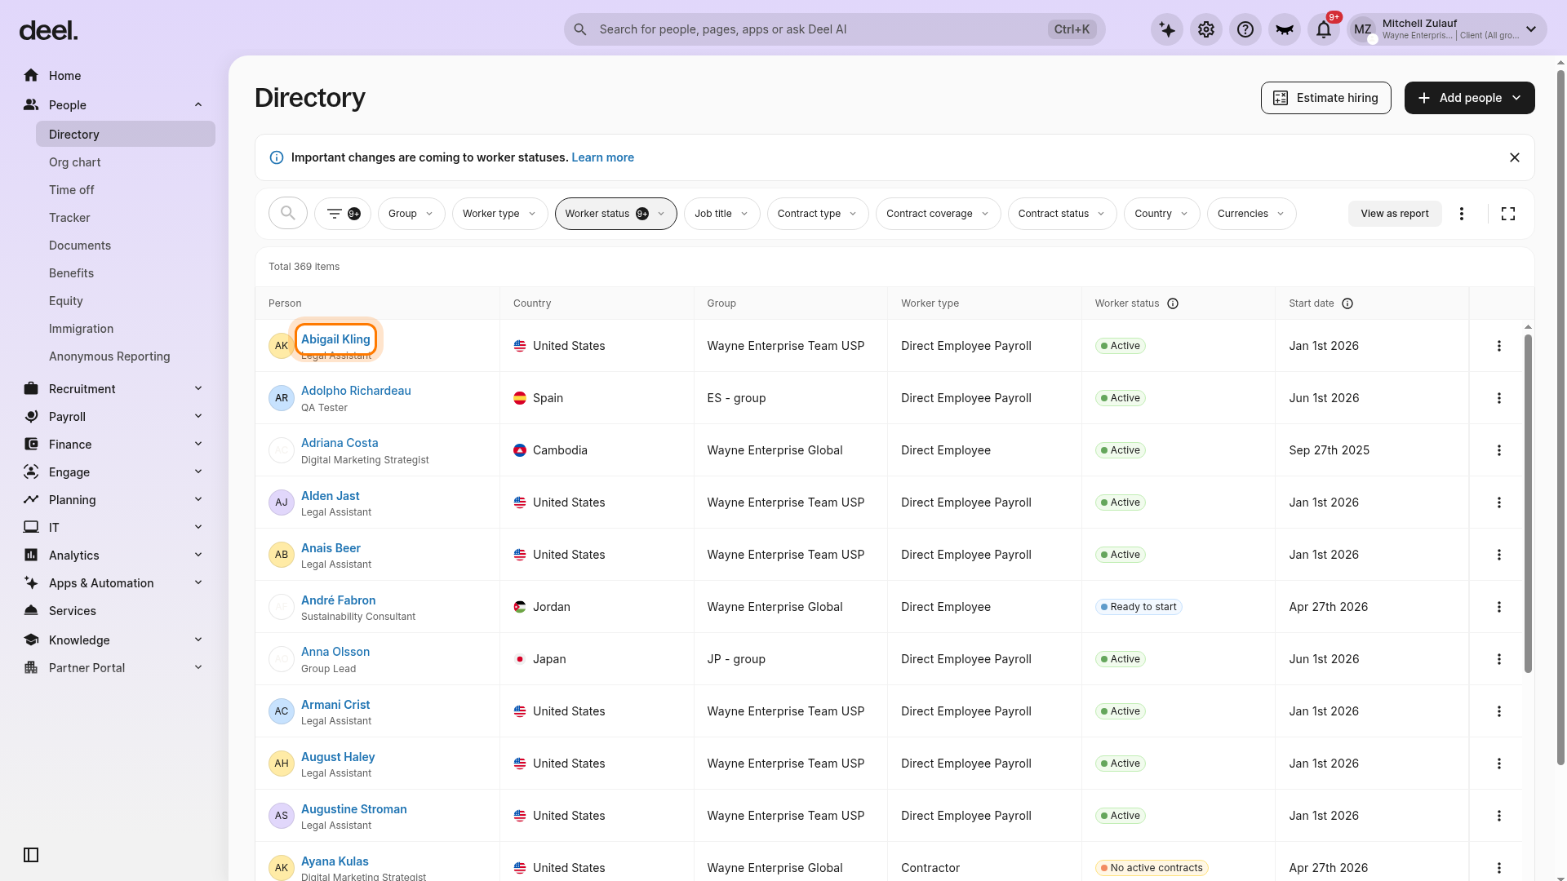Expand the Finance sidebar section
This screenshot has height=881, width=1567.
[x=198, y=445]
